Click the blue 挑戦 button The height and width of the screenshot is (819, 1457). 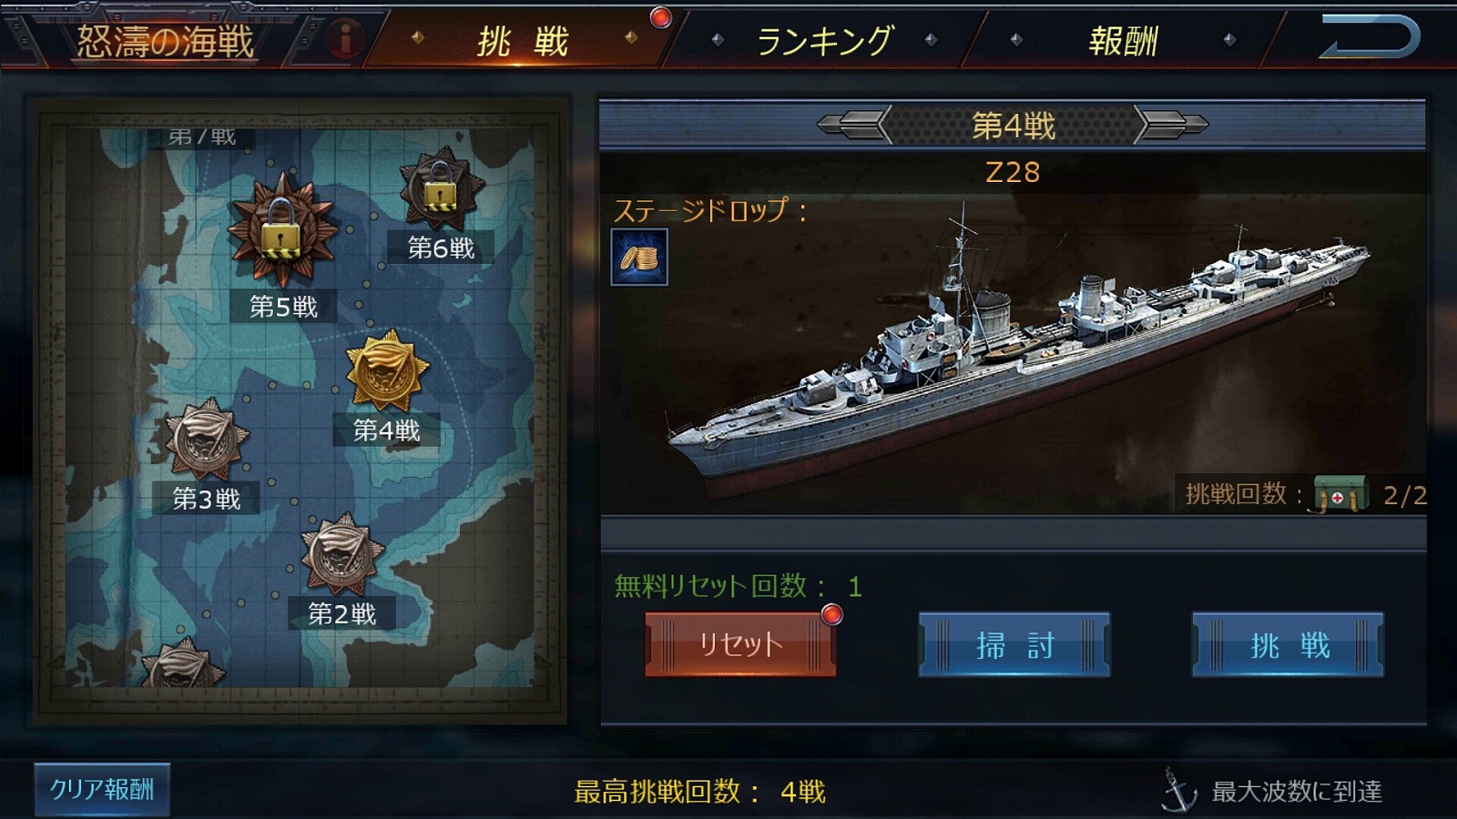click(x=1289, y=645)
